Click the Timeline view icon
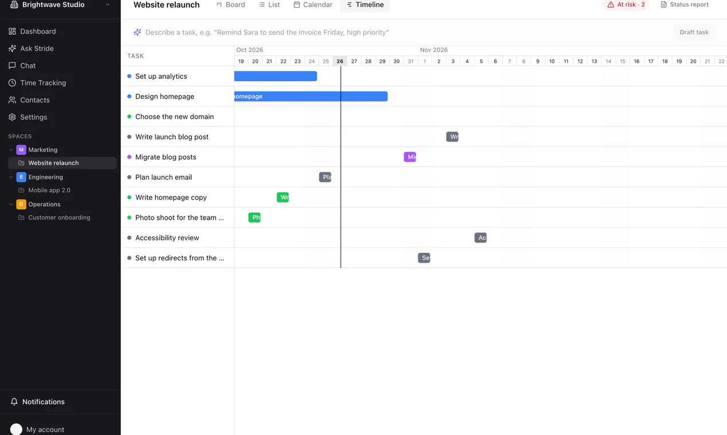The height and width of the screenshot is (435, 727). pos(349,5)
